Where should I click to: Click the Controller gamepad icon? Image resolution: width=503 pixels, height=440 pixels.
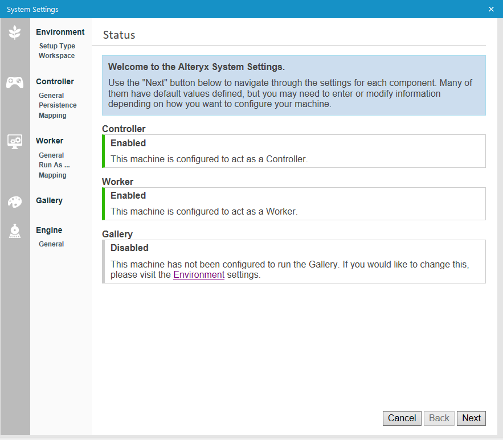click(15, 83)
